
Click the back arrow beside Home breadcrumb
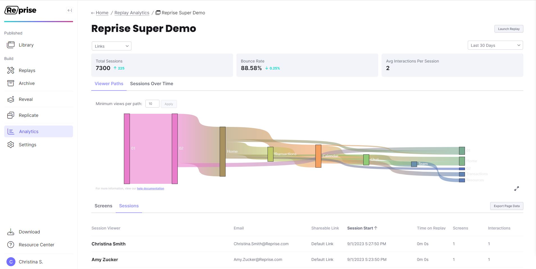[x=93, y=13]
